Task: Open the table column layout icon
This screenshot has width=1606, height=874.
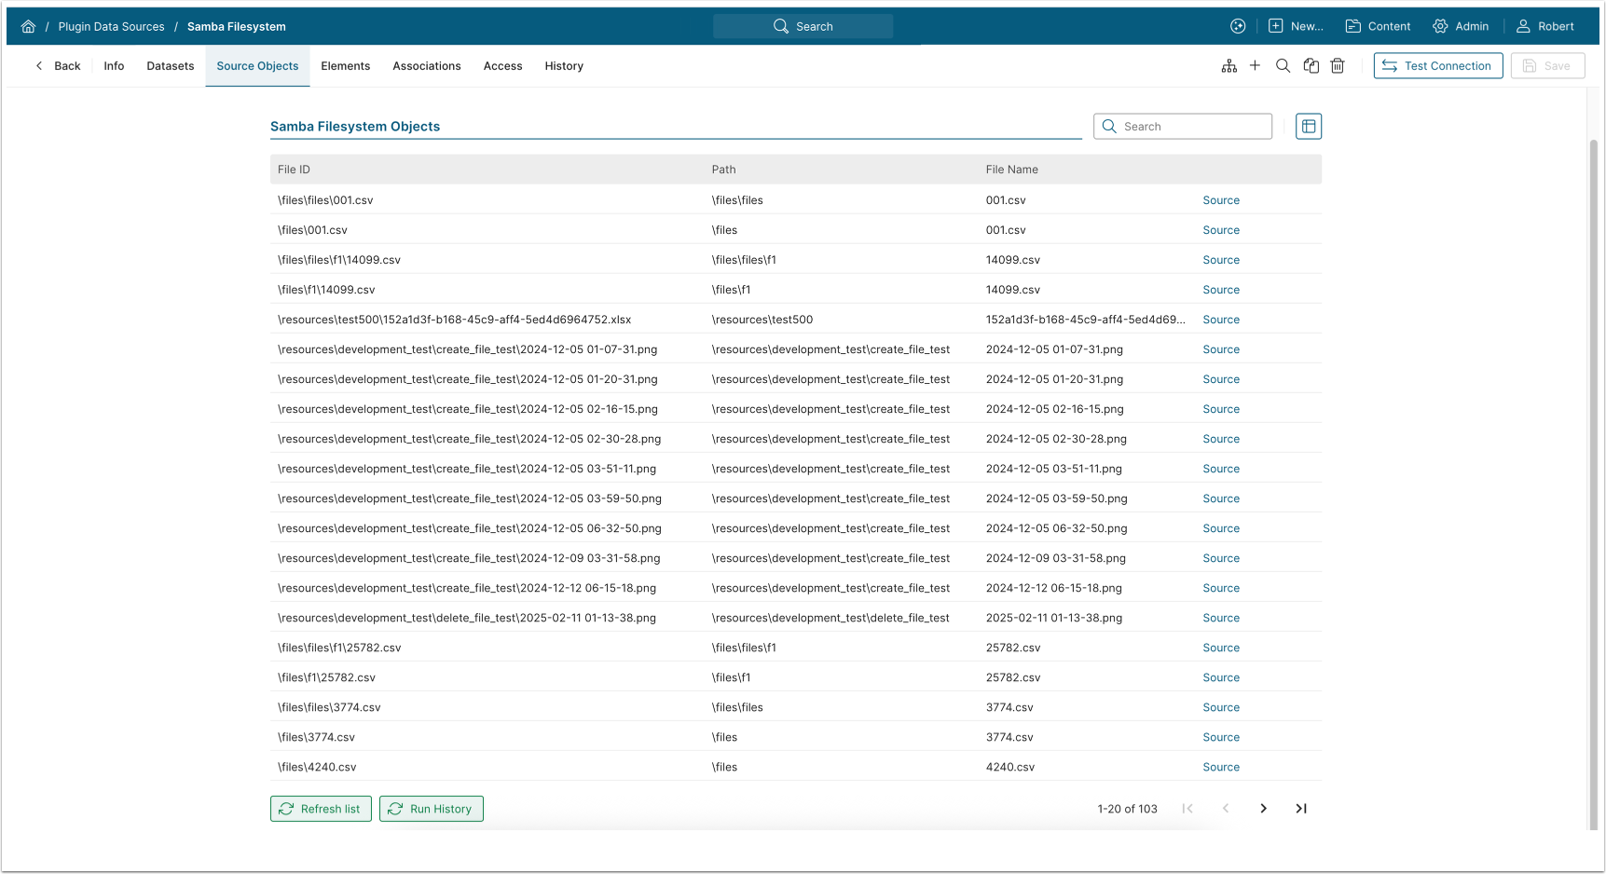Action: pos(1309,127)
